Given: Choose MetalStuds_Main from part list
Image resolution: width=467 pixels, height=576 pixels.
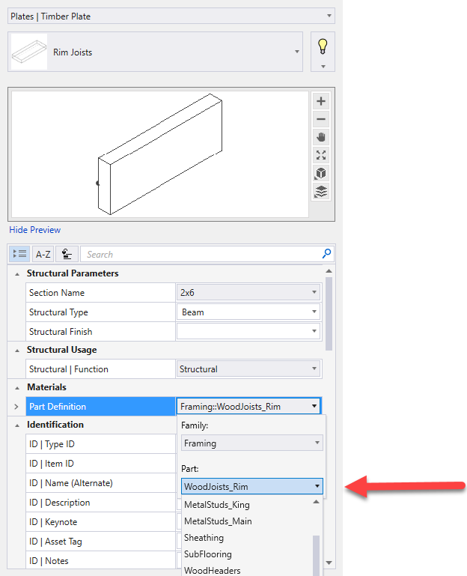Looking at the screenshot, I should pyautogui.click(x=218, y=521).
